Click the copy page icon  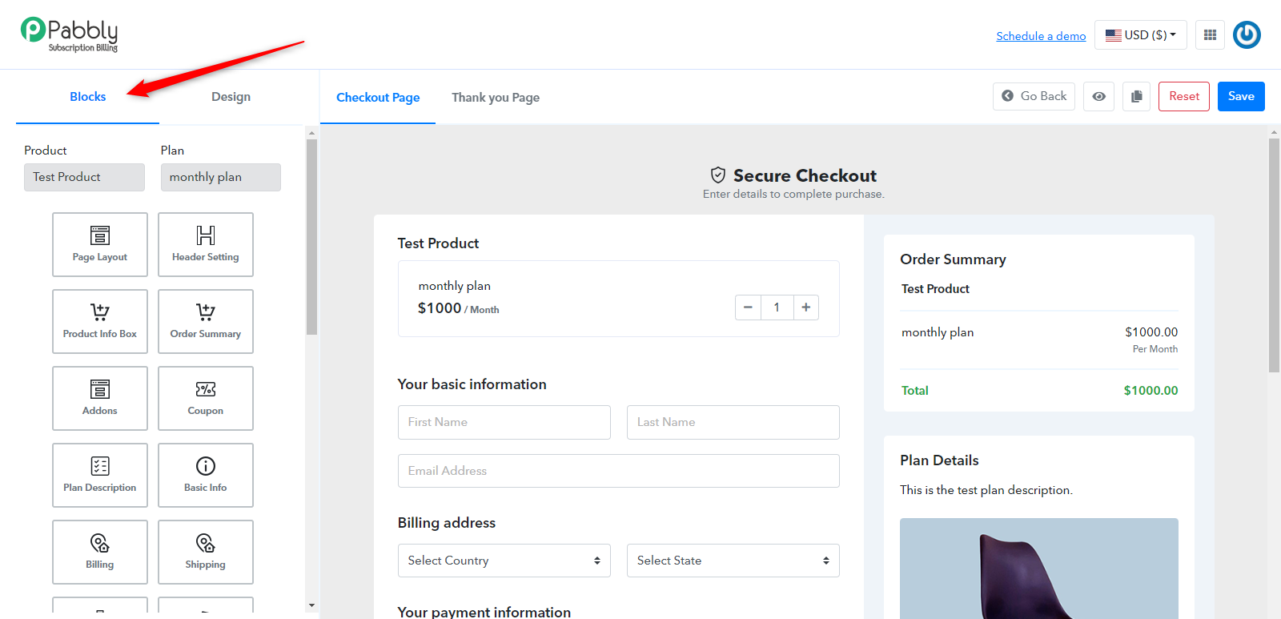(x=1136, y=96)
